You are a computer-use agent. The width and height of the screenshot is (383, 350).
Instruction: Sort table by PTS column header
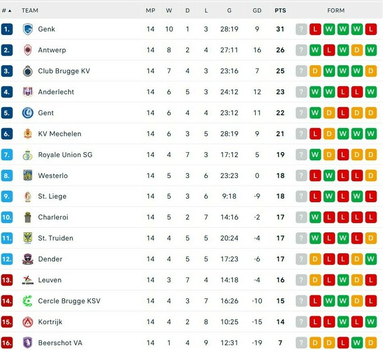click(280, 10)
